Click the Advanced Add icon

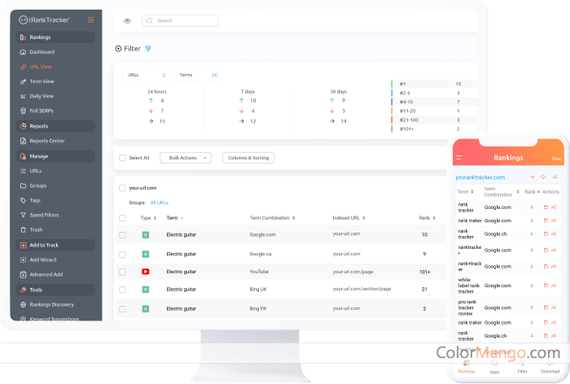pyautogui.click(x=24, y=275)
